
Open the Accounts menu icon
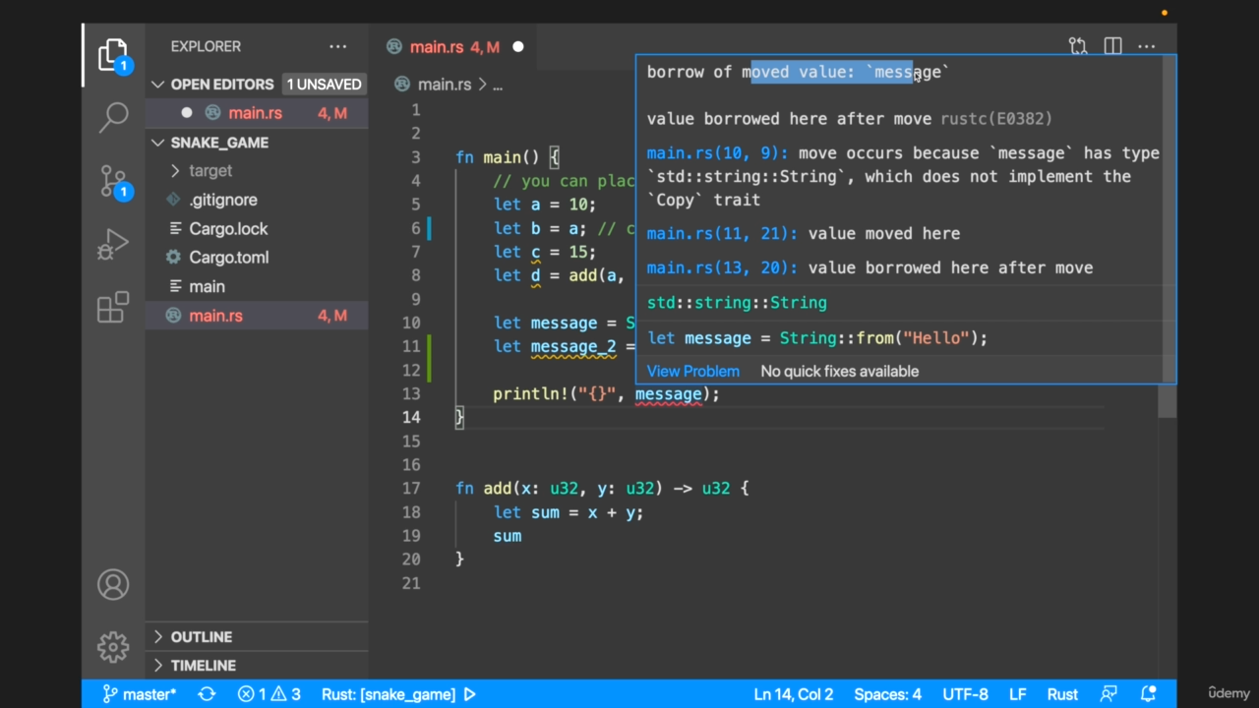[x=113, y=585]
